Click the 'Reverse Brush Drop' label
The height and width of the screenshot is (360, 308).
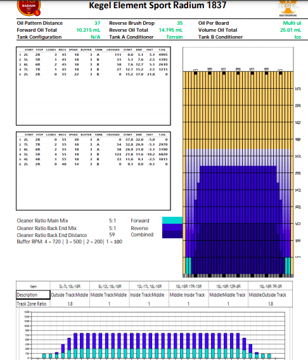tap(132, 23)
